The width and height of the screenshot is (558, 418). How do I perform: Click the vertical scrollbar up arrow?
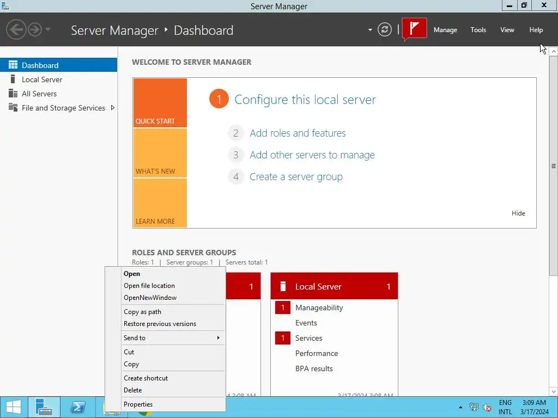(554, 52)
